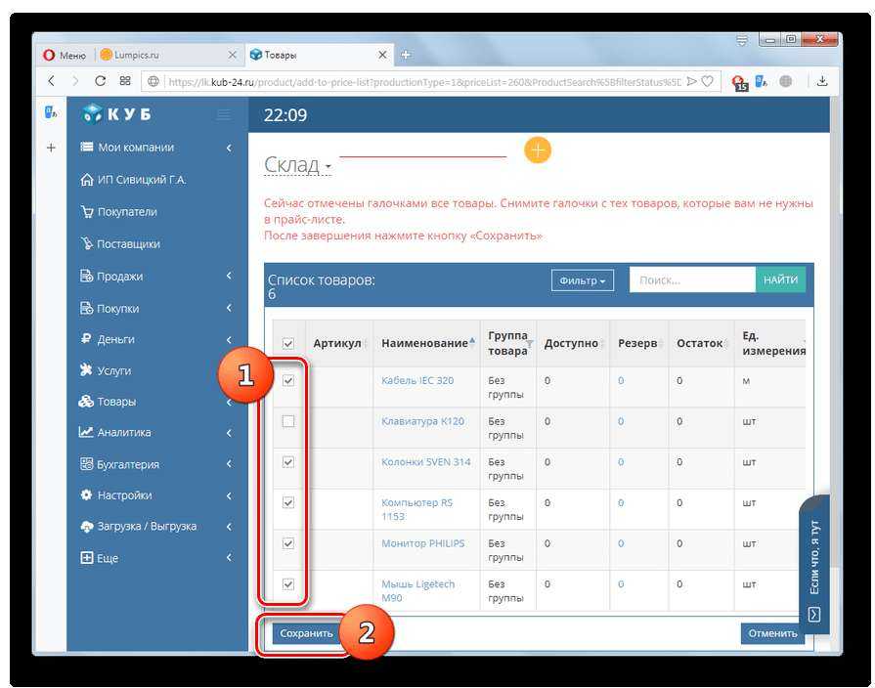Click the Сохранить button

point(306,633)
